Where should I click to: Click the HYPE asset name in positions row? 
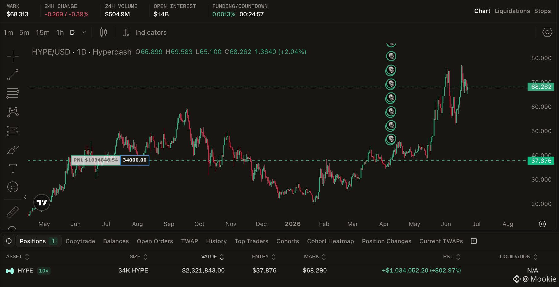point(25,271)
